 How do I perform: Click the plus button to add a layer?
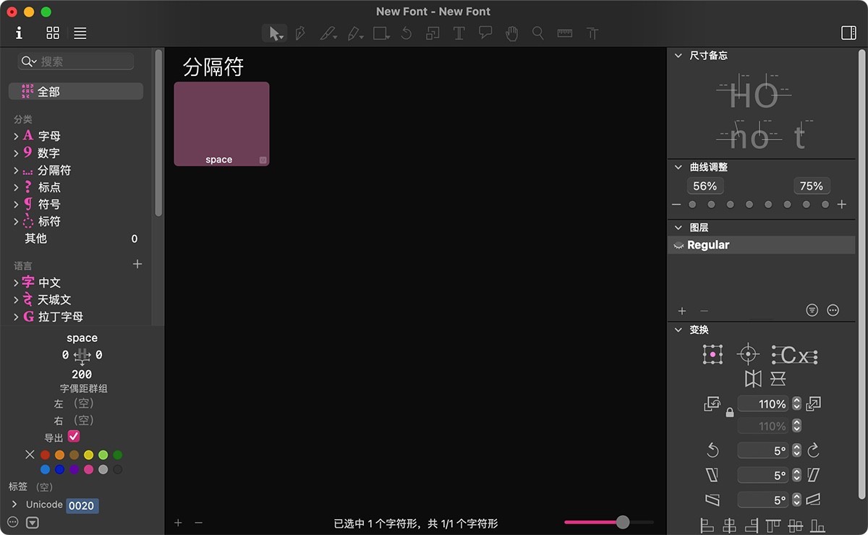click(x=681, y=311)
